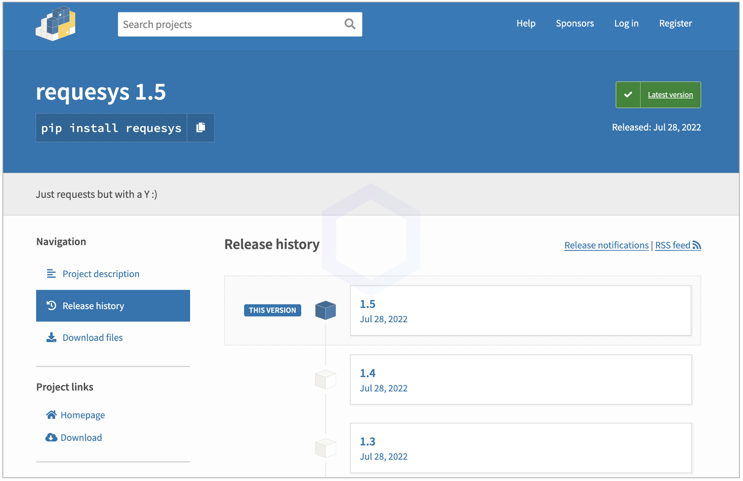This screenshot has width=743, height=481.
Task: Open the Release notifications link
Action: 606,245
